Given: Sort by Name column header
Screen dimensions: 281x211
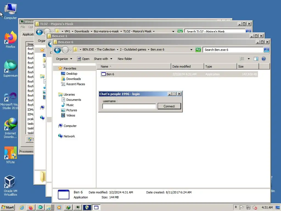Looking at the screenshot, I should [x=134, y=66].
